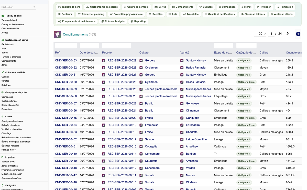
Task: Click Tableau de bord sidebar section icon
Action: (x=3, y=16)
